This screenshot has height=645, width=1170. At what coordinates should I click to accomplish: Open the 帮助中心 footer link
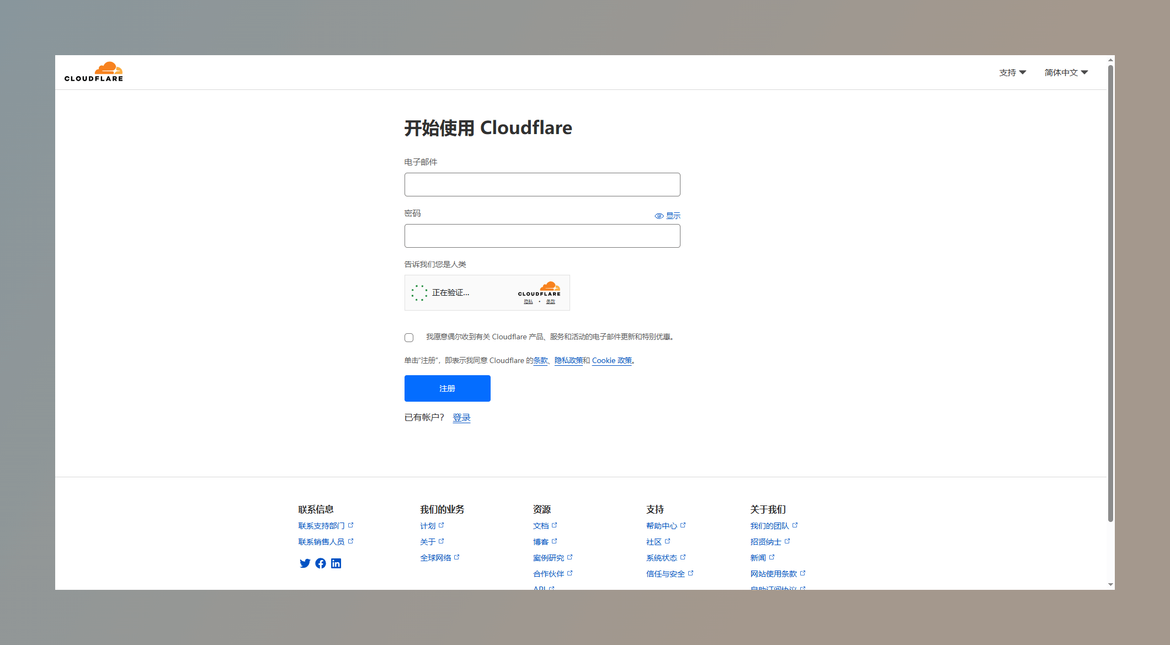(x=666, y=526)
